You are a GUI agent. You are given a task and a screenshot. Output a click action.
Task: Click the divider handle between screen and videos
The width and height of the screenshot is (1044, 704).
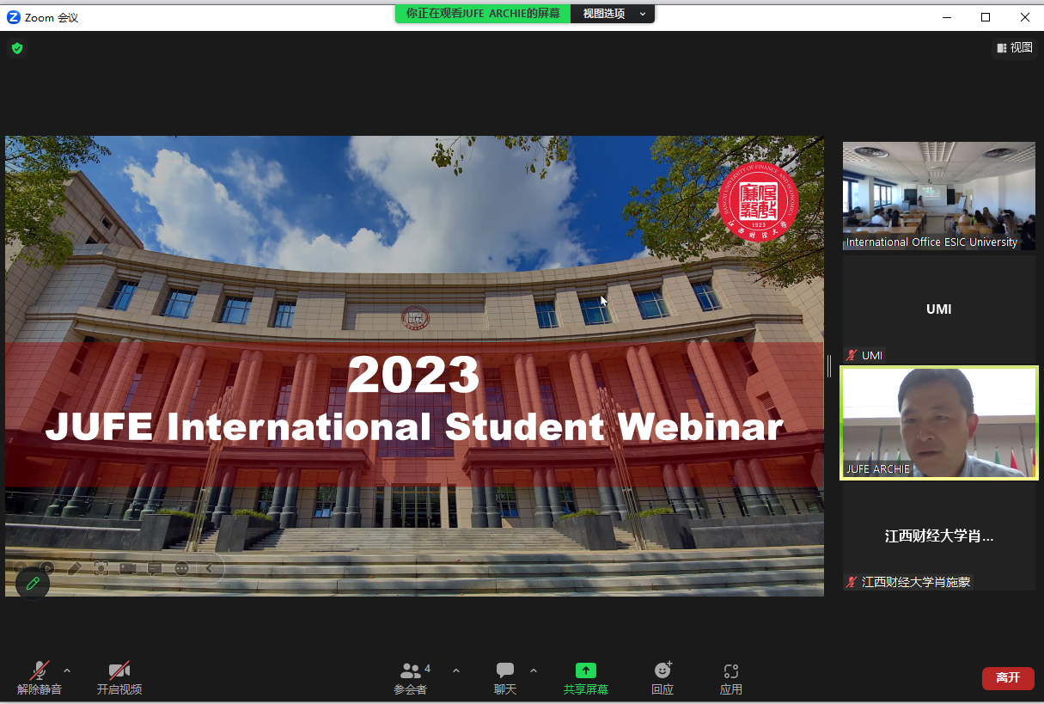coord(829,366)
